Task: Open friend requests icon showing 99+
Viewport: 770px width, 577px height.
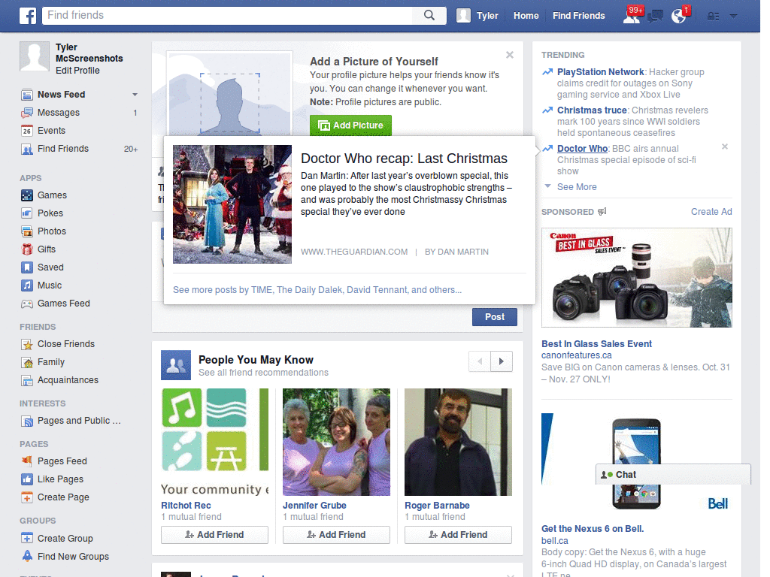Action: (632, 16)
